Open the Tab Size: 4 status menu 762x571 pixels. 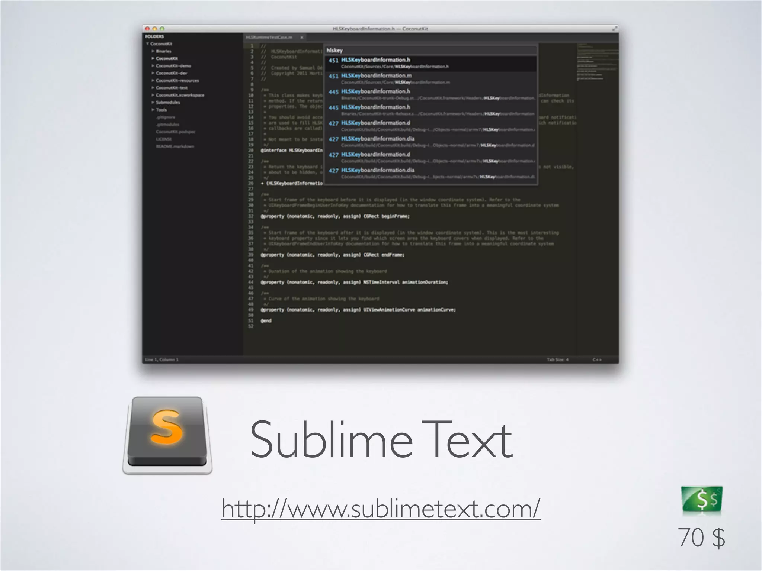click(x=557, y=359)
